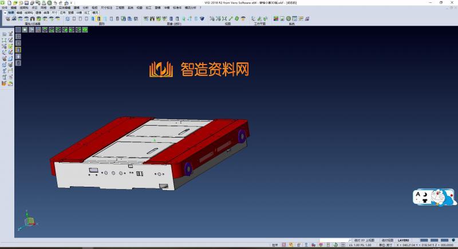The width and height of the screenshot is (458, 249).
Task: Open the 标准件 menu
Action: coord(177,7)
